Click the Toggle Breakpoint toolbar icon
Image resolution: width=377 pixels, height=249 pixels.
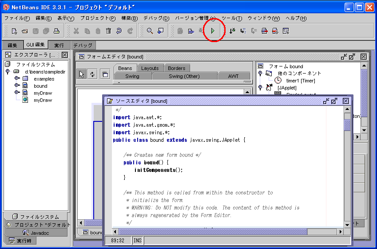[x=265, y=31]
